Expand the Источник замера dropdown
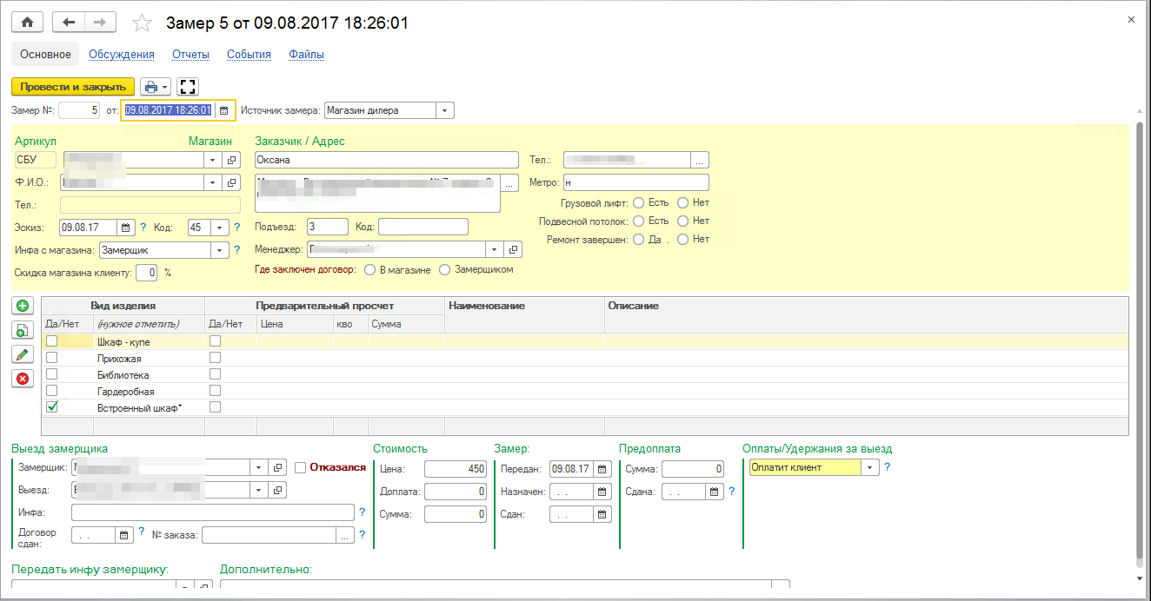 tap(444, 110)
